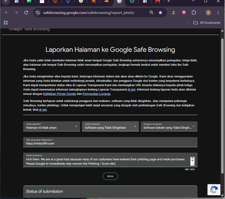The image size is (225, 199).
Task: Open the profile avatar icon
Action: [208, 13]
